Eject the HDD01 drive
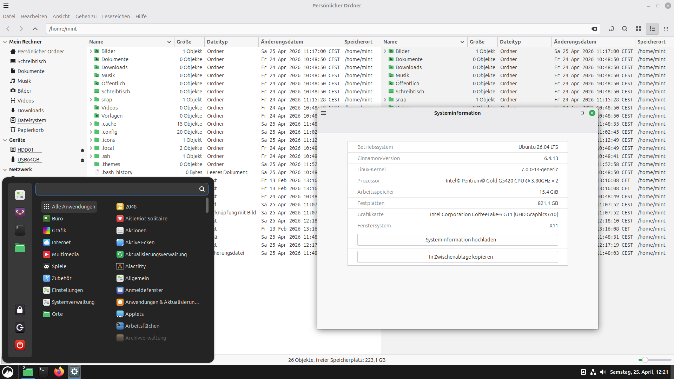Screen dimensions: 674x379 coord(82,150)
